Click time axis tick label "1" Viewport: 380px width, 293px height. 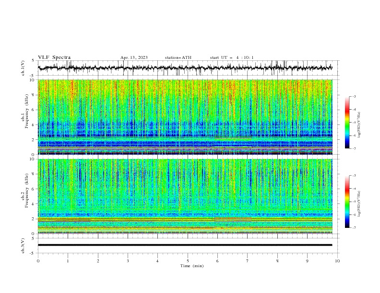point(68,261)
